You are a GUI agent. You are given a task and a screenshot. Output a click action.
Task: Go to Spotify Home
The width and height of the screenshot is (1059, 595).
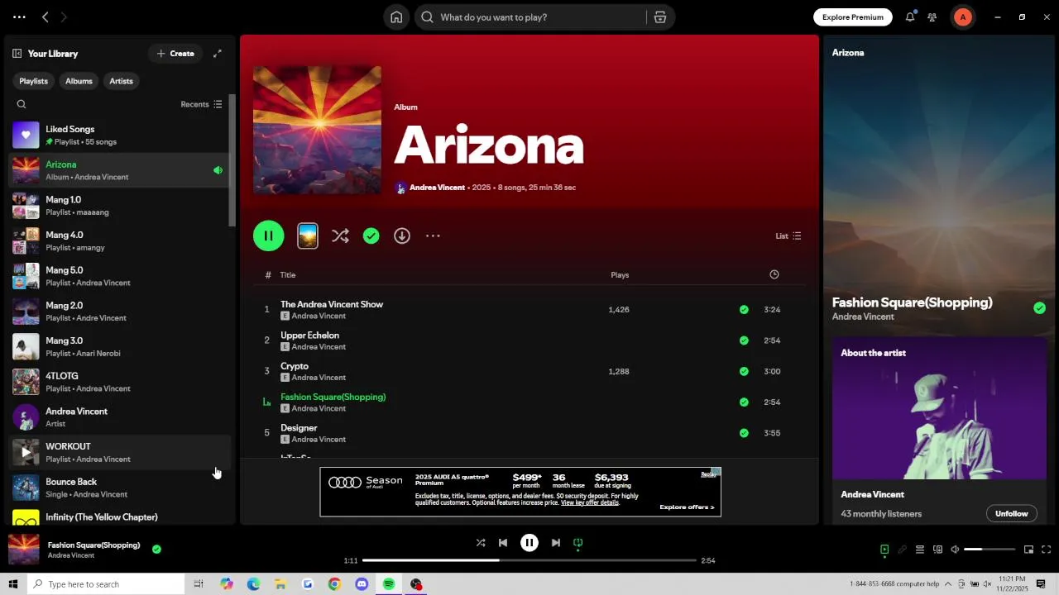click(x=396, y=17)
